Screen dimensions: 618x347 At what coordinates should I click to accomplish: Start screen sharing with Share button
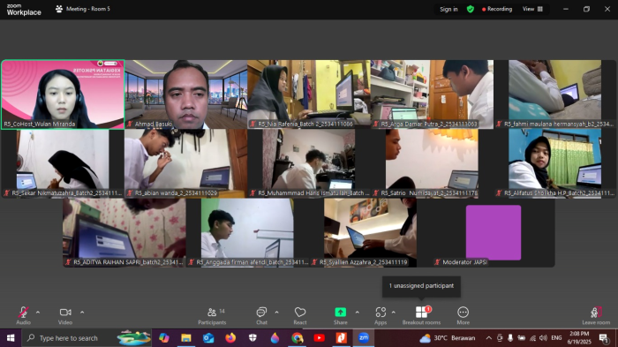click(x=341, y=316)
